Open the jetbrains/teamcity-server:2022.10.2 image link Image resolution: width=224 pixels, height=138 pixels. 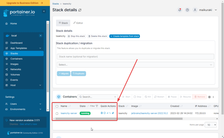149,113
